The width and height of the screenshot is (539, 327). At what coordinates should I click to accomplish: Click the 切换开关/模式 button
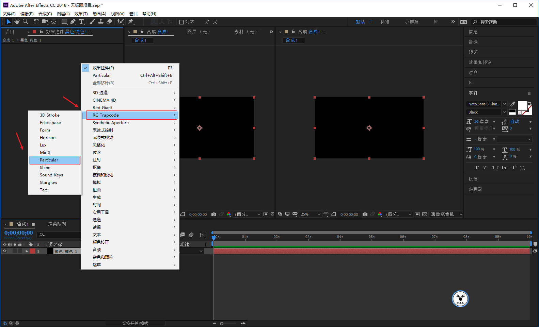135,323
